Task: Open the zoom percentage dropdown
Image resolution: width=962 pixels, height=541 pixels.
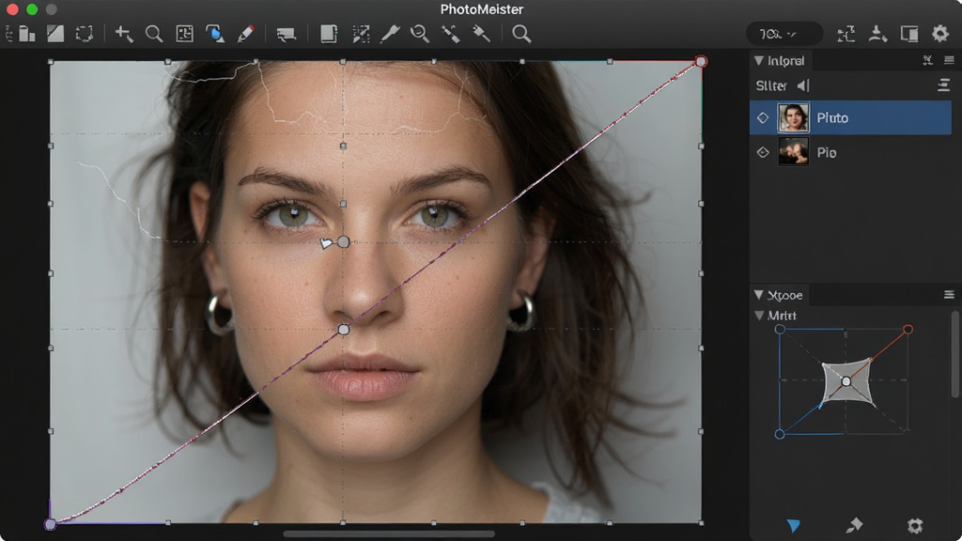Action: tap(784, 34)
